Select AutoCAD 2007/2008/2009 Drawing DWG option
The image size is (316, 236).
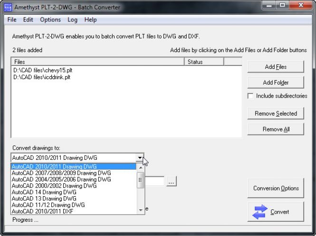pyautogui.click(x=61, y=173)
